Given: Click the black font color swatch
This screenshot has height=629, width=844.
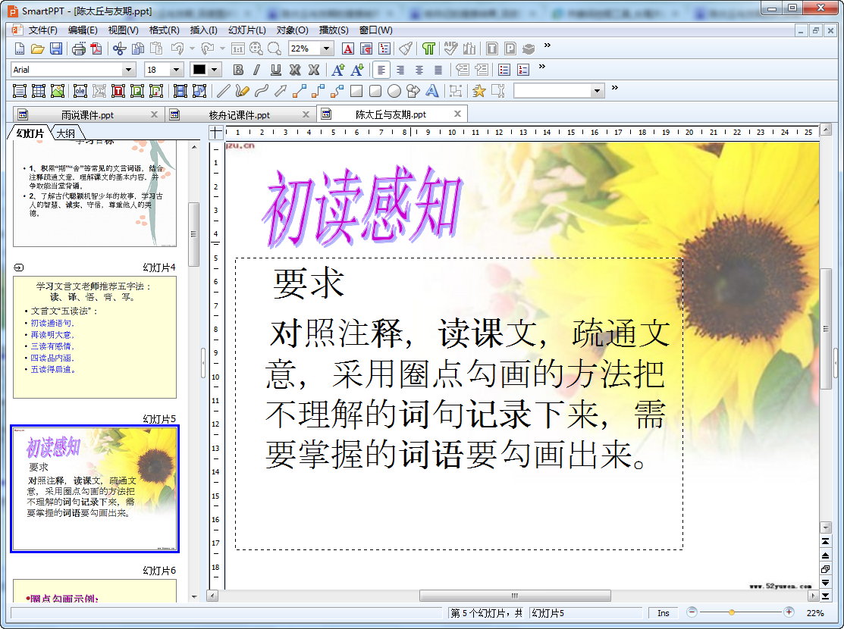Looking at the screenshot, I should point(199,70).
